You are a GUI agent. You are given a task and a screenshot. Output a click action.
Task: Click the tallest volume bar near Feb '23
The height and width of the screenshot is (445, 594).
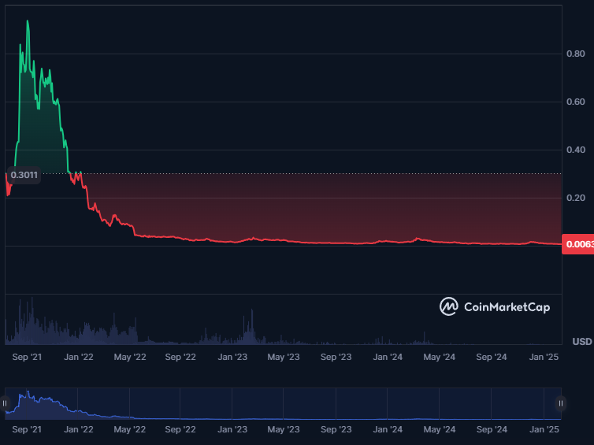[252, 326]
